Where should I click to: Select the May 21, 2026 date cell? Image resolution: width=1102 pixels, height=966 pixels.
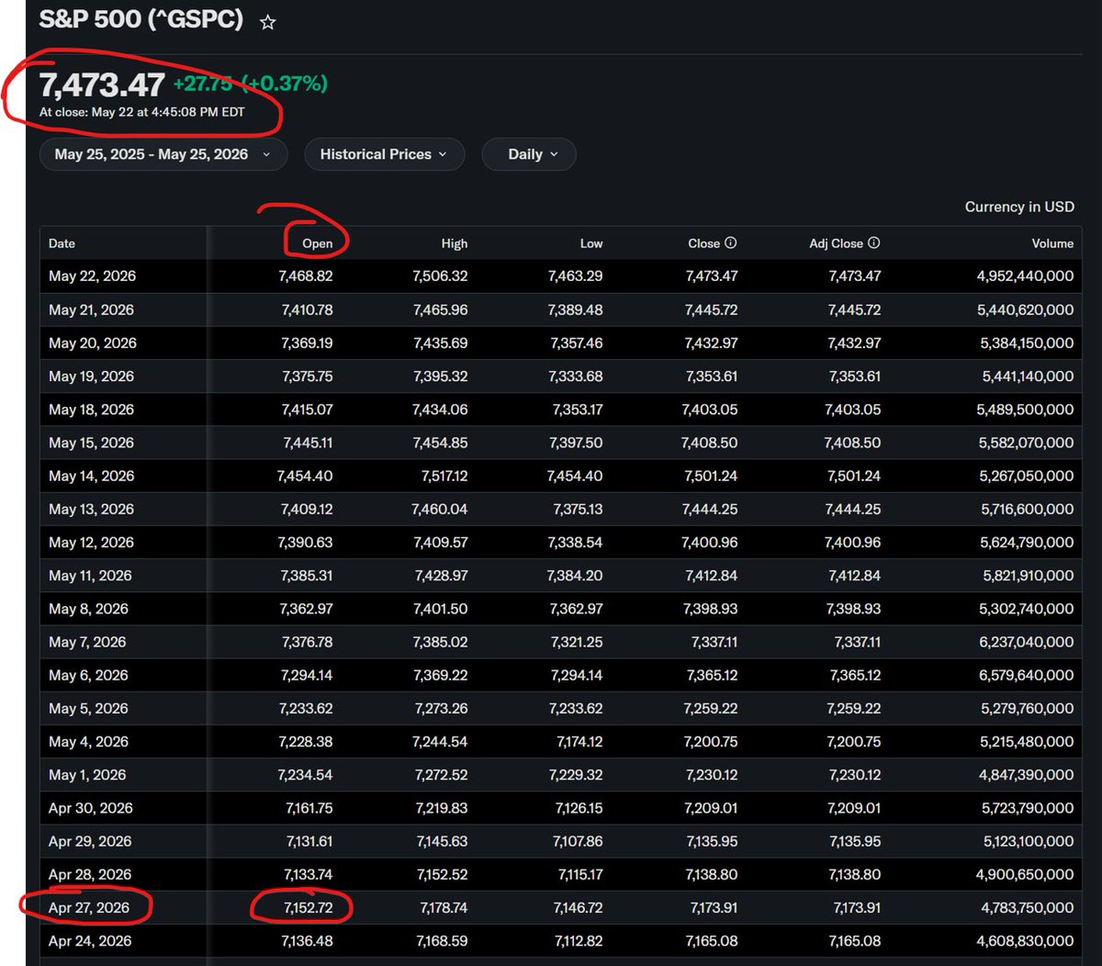(92, 310)
